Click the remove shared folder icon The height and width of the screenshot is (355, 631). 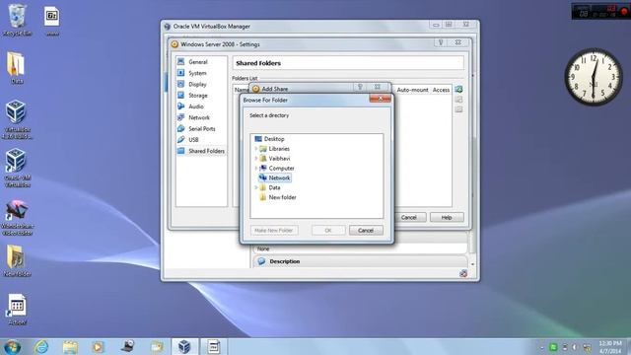(458, 109)
